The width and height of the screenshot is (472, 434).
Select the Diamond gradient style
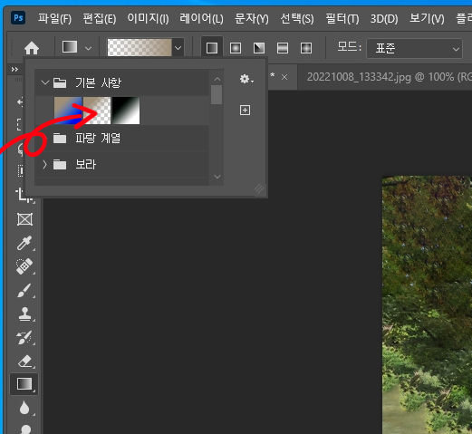click(306, 48)
